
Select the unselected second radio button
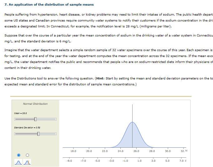(27, 155)
